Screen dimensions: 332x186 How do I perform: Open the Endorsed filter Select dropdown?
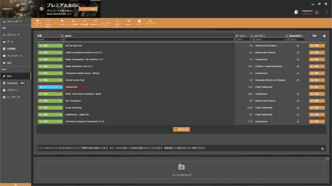click(298, 39)
